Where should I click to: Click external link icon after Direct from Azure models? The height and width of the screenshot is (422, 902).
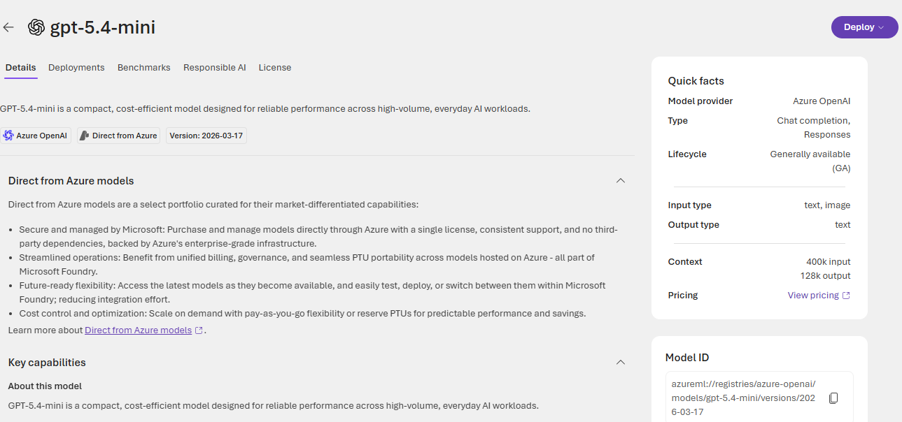click(199, 330)
